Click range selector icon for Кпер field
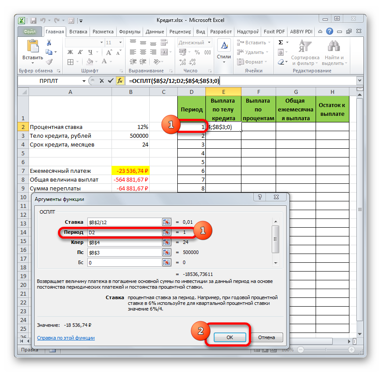Screen dimensions: 381x372 (166, 242)
